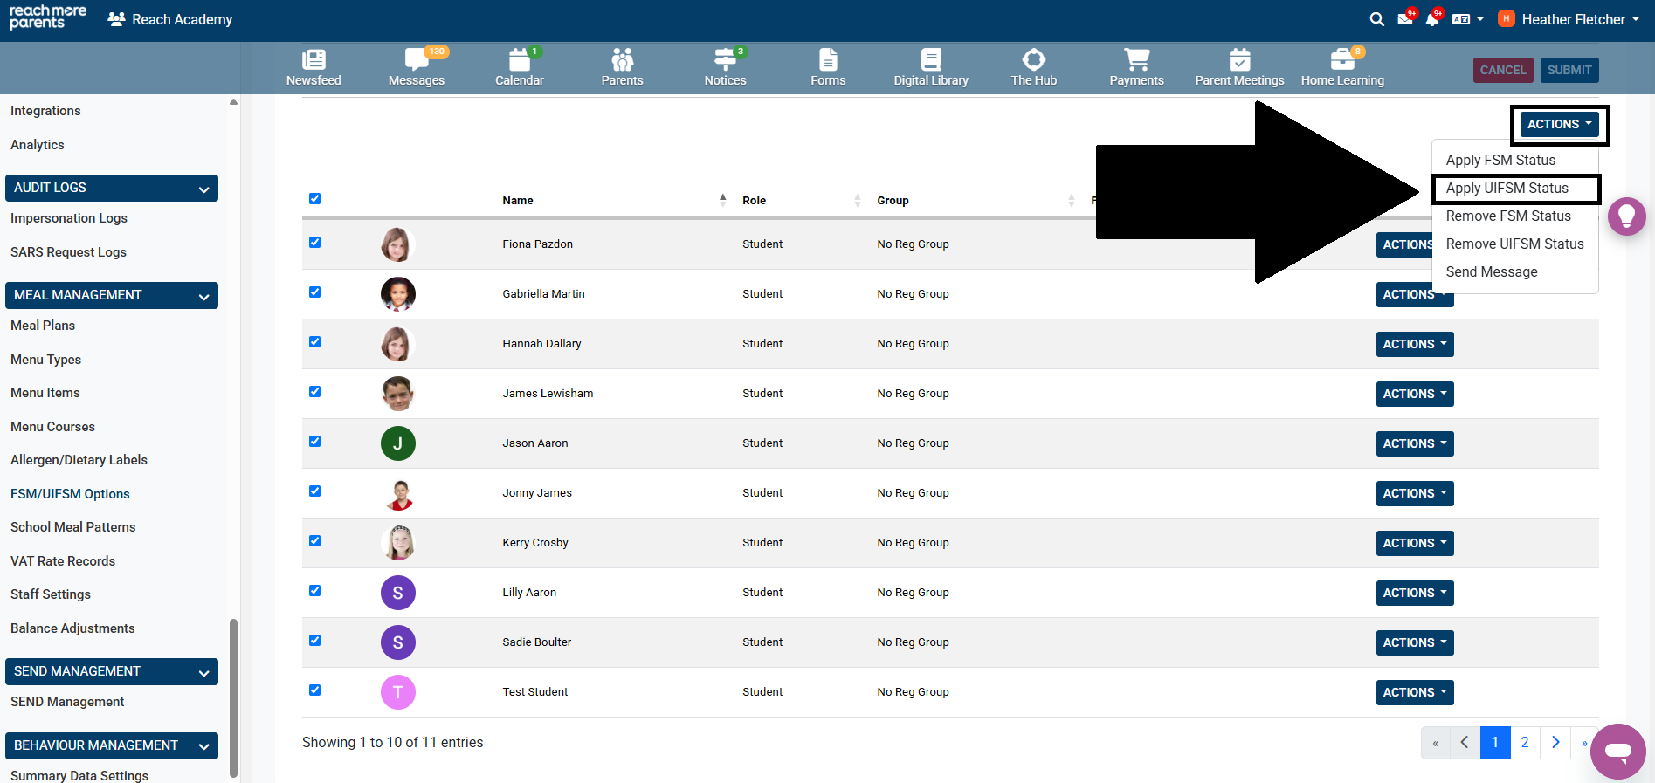Click the notifications bell icon
The width and height of the screenshot is (1655, 783).
pos(1431,19)
